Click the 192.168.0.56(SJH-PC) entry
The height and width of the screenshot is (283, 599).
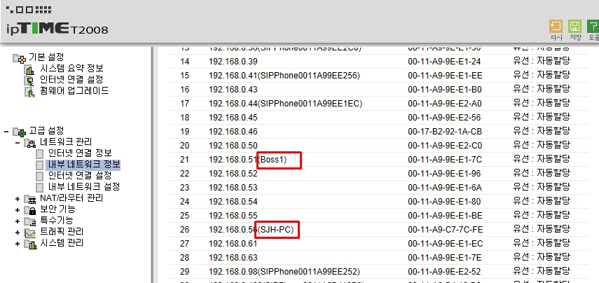click(251, 230)
